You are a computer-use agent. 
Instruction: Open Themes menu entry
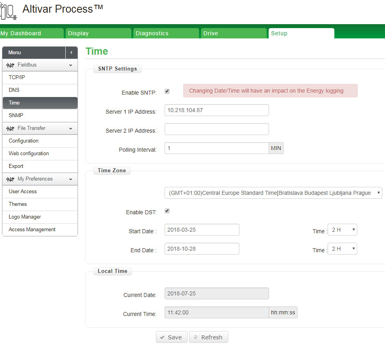[x=40, y=204]
